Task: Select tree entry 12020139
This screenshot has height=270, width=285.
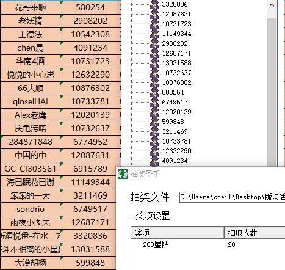Action: (176, 112)
